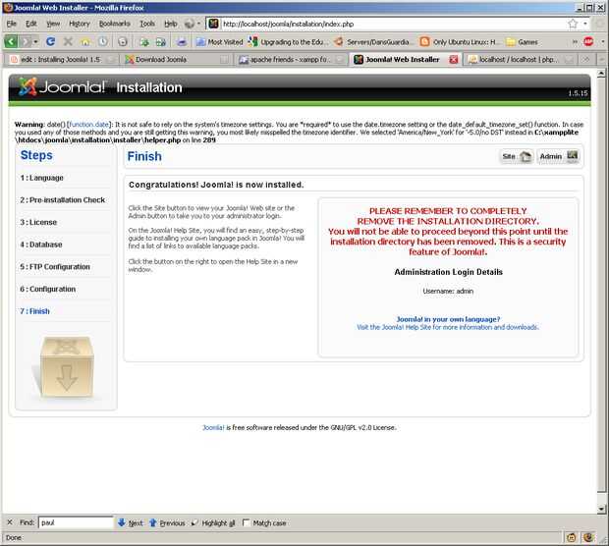Open Servers/DansGuardian bookmark

pyautogui.click(x=372, y=42)
